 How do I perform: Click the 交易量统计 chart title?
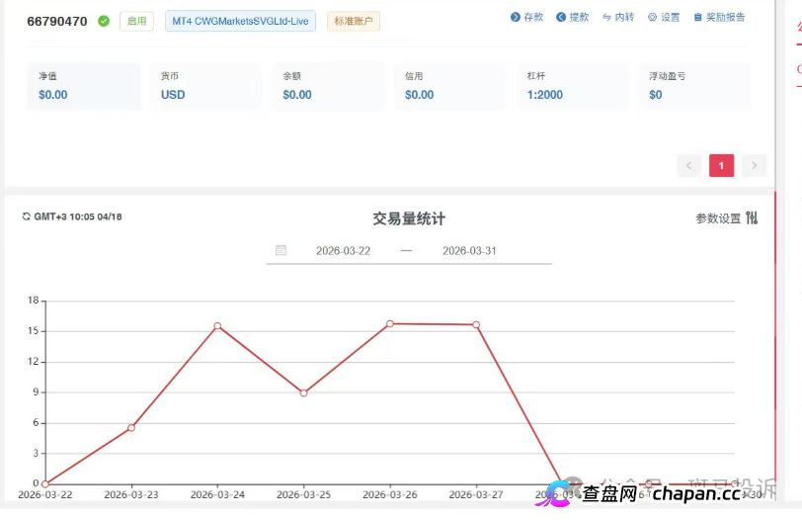[409, 219]
